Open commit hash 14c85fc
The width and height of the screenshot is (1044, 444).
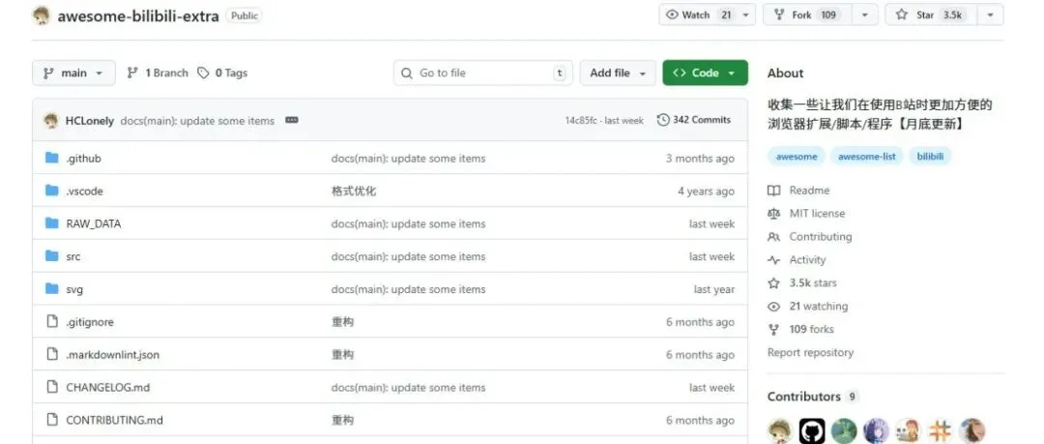pos(581,121)
